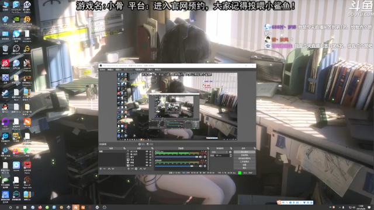
Task: Open QQ penguin desktop icon
Action: [5, 107]
